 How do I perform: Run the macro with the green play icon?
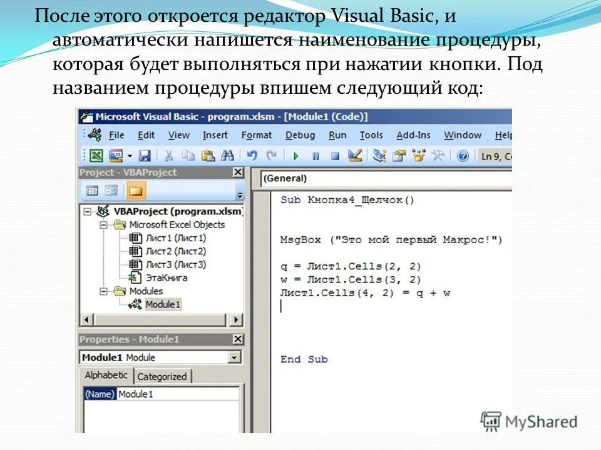point(295,156)
